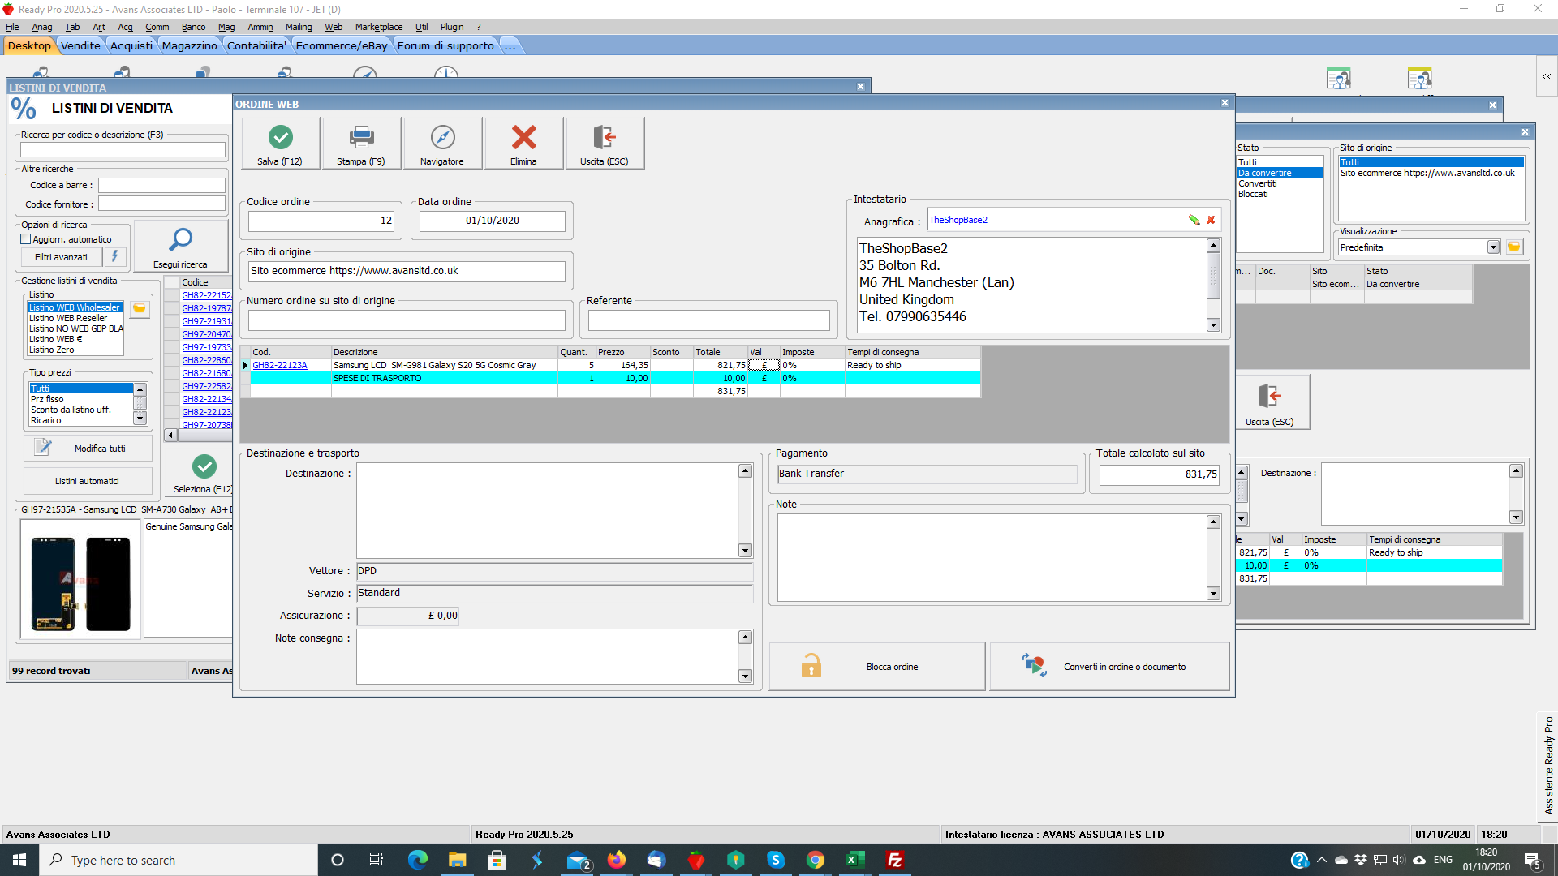Click the Codice ordine field
Screen dimensions: 1558x876
click(321, 221)
